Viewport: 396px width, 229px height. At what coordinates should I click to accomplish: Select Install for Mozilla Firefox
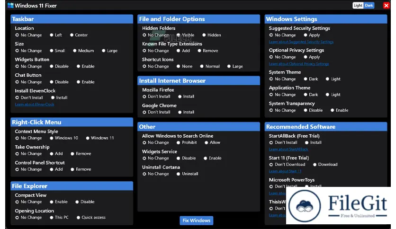tap(186, 97)
